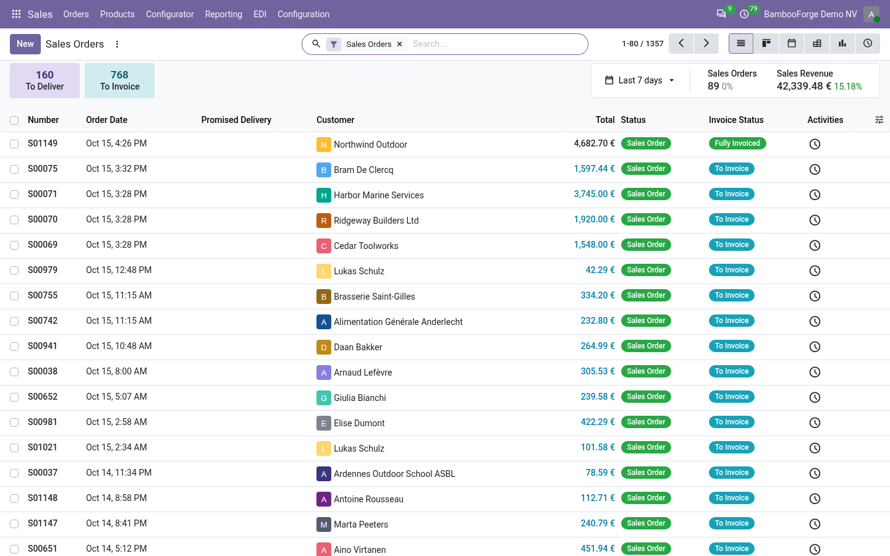Open the Configurator menu
Image resolution: width=890 pixels, height=556 pixels.
pos(170,14)
